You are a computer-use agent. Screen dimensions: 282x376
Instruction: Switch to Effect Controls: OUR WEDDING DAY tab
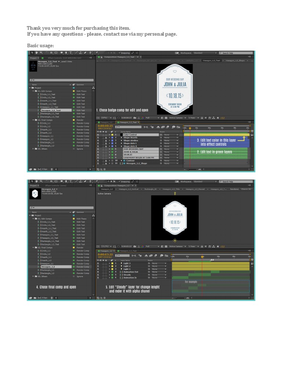pos(65,58)
